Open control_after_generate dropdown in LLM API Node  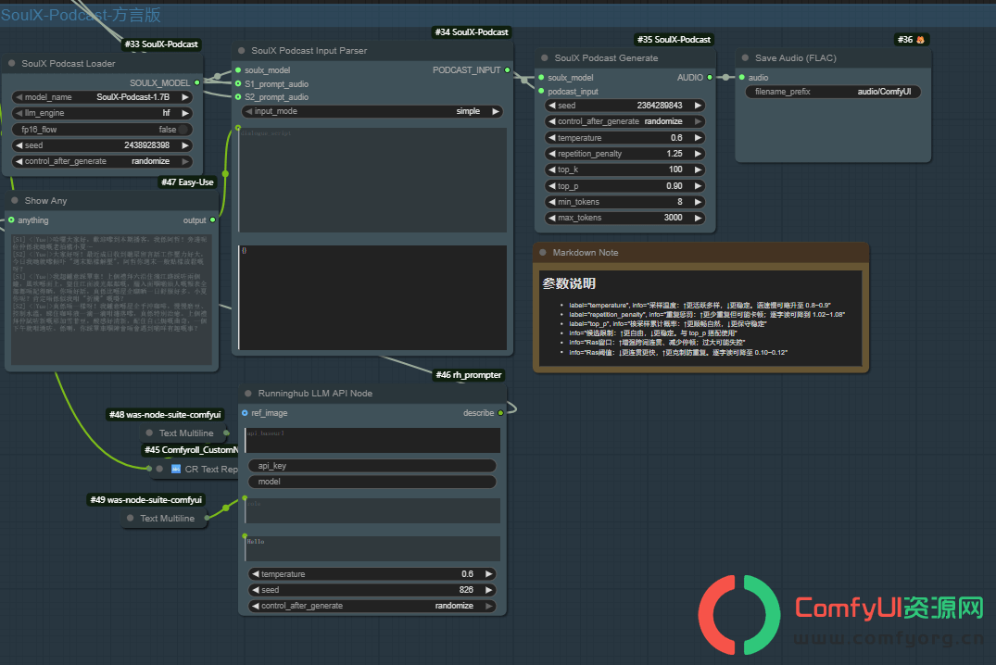(x=372, y=606)
